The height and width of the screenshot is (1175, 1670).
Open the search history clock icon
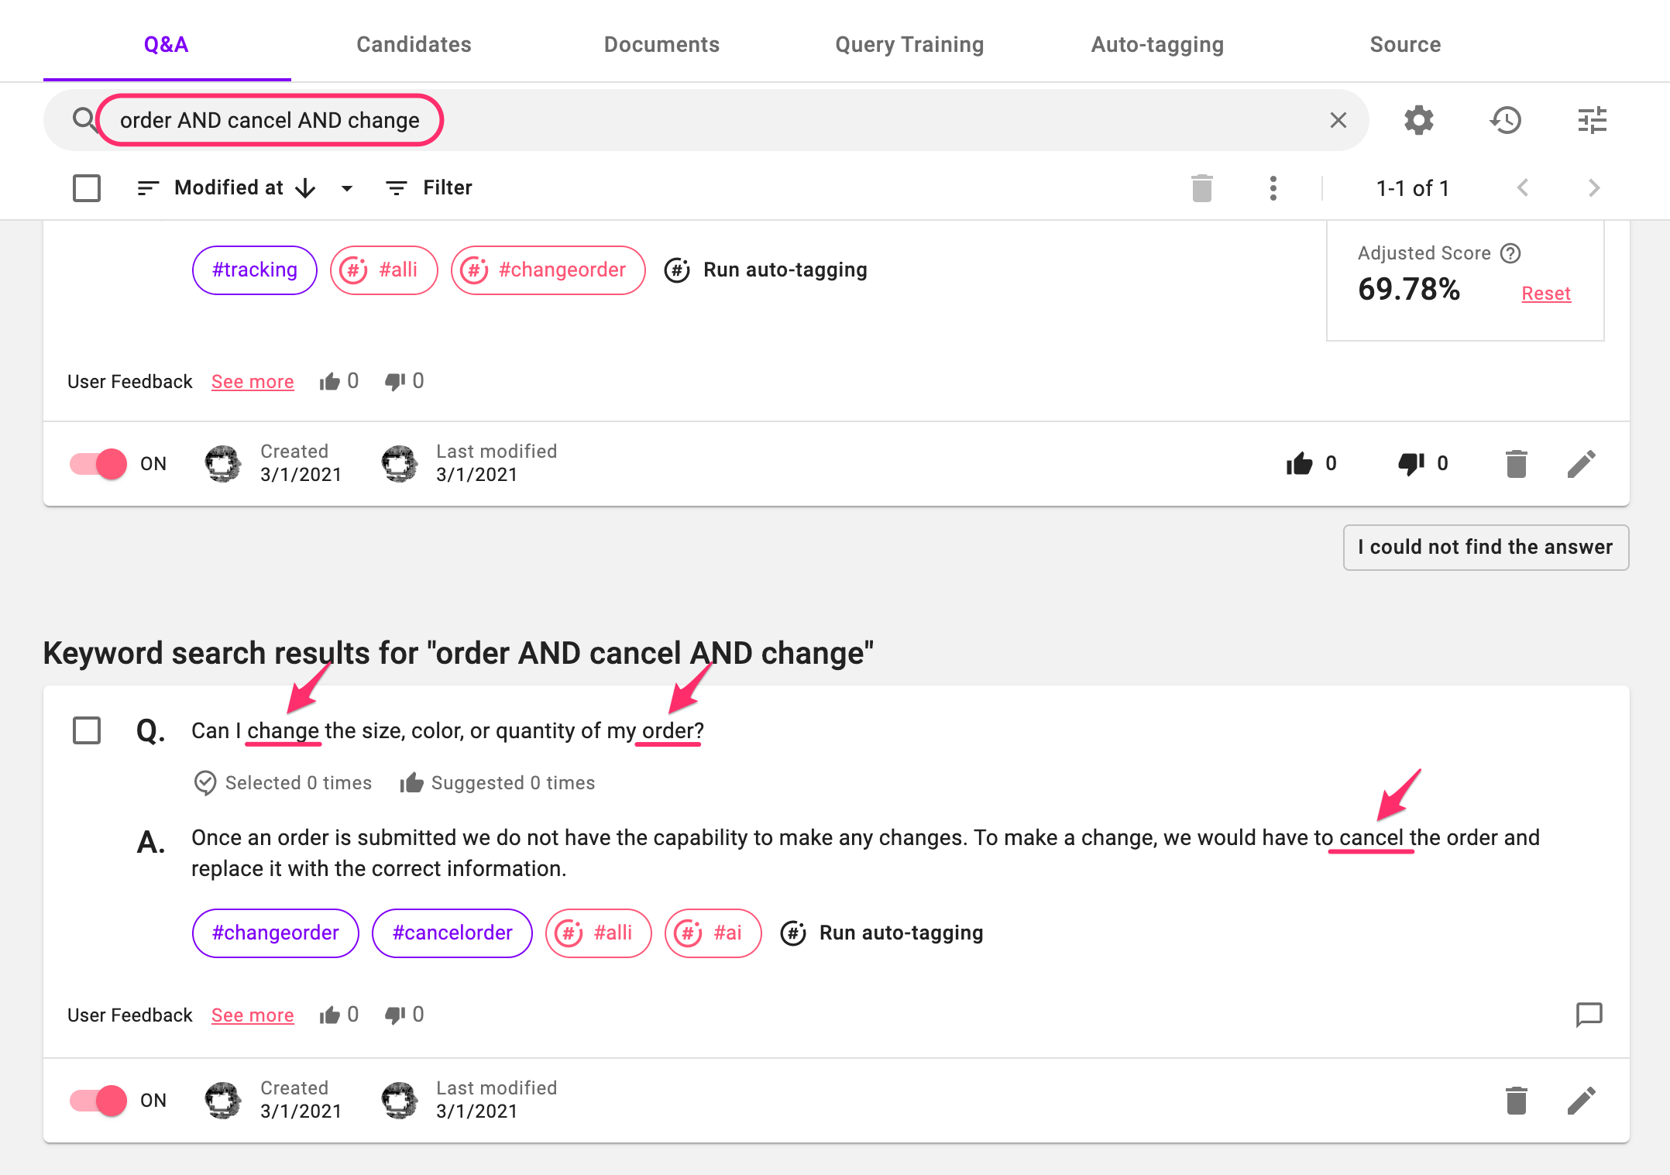tap(1505, 120)
